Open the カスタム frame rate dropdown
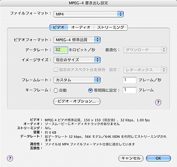Viewport: 177px width, 167px height. [77, 80]
